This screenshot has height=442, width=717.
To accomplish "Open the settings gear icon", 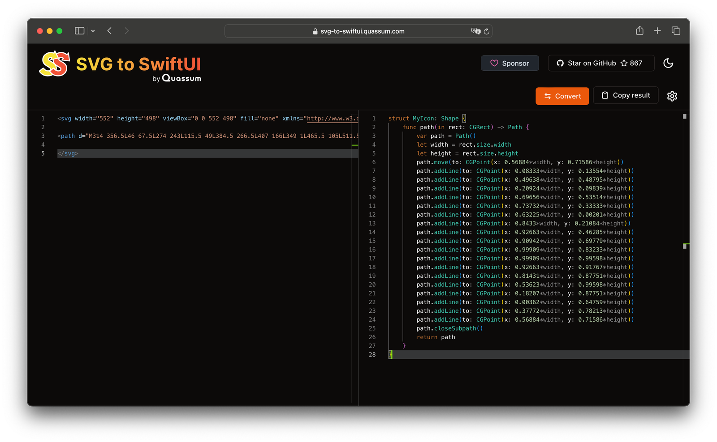I will point(672,96).
